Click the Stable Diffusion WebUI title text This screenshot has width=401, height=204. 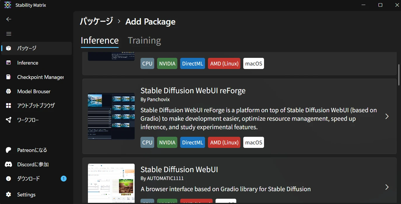tap(179, 170)
